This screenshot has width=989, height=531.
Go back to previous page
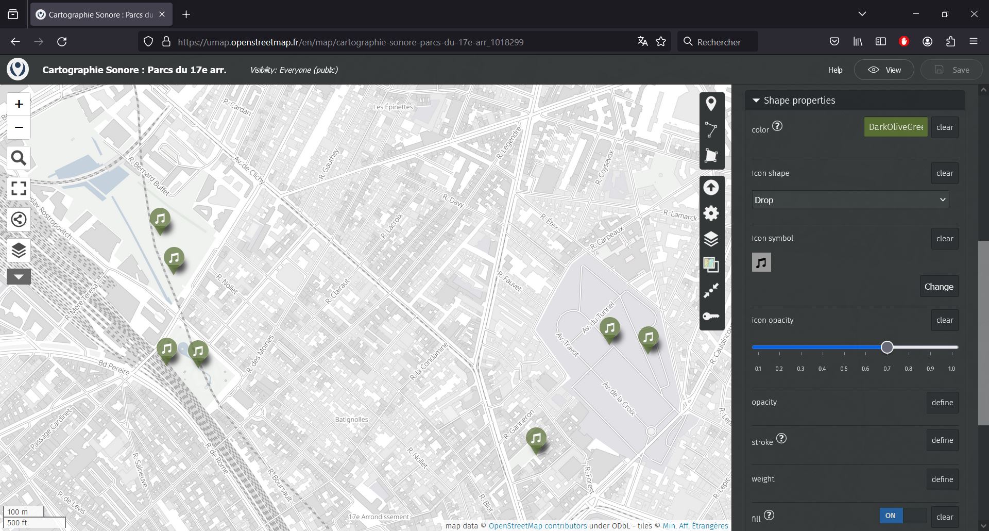(15, 42)
